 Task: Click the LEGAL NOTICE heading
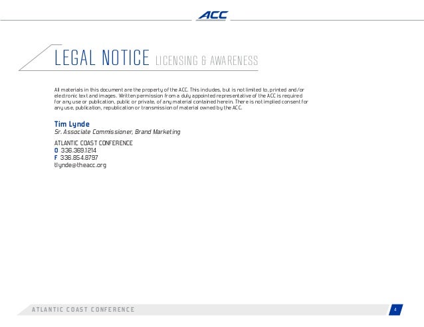click(x=102, y=58)
